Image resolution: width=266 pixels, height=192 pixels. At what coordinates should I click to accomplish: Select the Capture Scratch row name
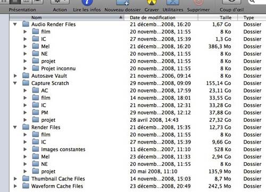point(50,83)
